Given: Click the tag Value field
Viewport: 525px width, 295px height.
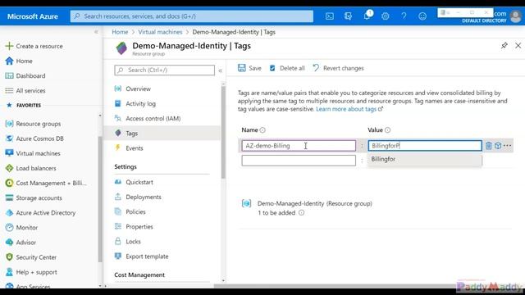Looking at the screenshot, I should [425, 146].
